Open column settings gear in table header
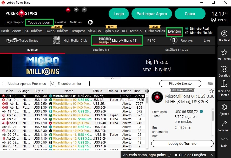 coord(147,91)
